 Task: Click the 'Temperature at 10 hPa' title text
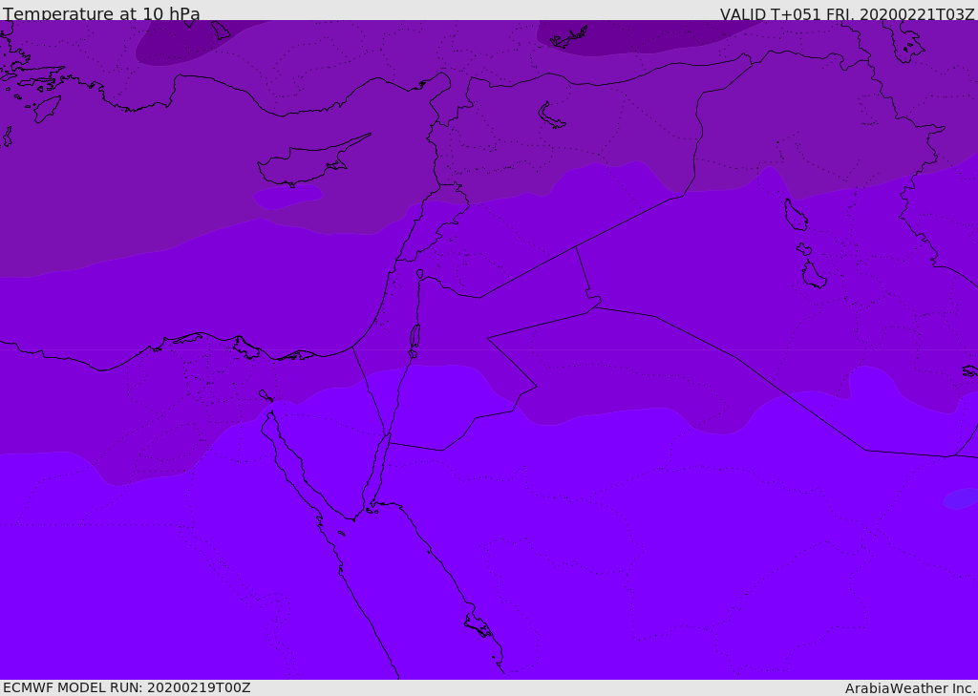(101, 13)
